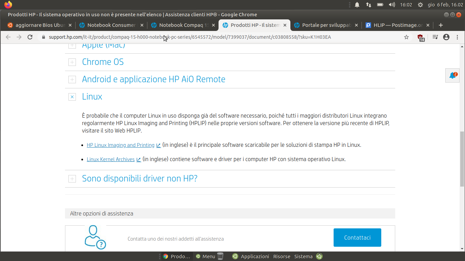Click the Ubuntu MATE icon beside Applicazioni
This screenshot has height=261, width=465.
[x=235, y=256]
